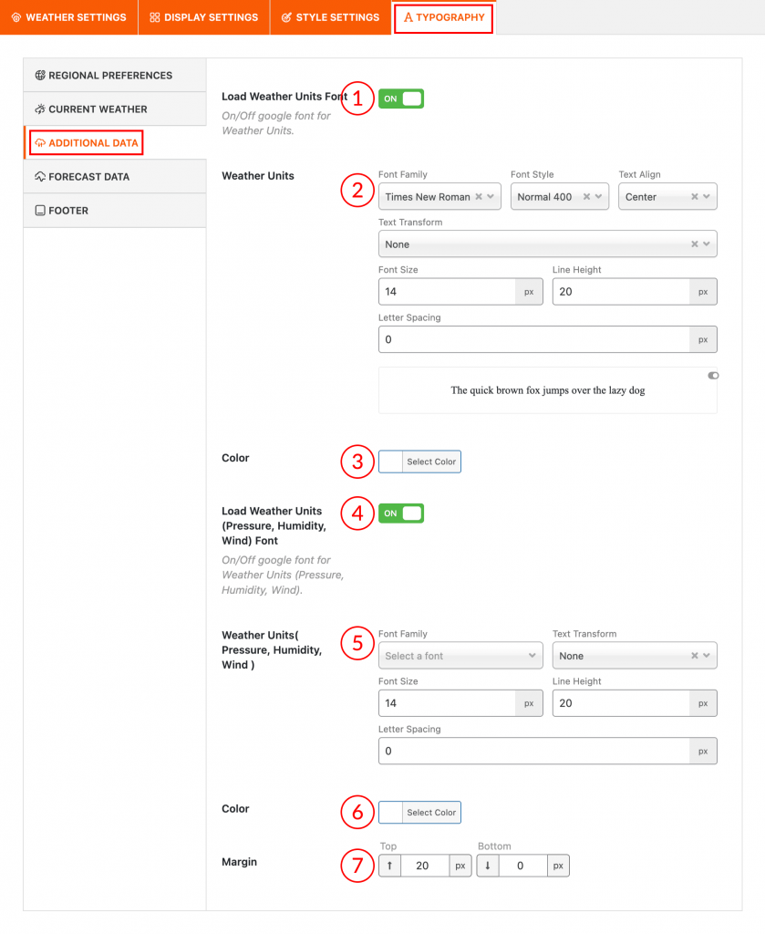Switch to Weather Settings tab

pyautogui.click(x=69, y=17)
